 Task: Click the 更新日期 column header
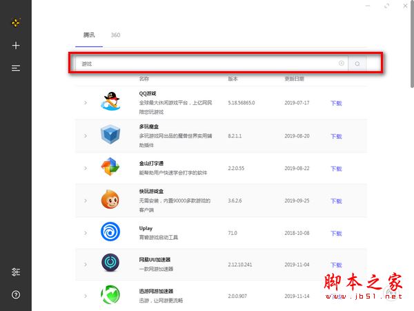[x=294, y=79]
